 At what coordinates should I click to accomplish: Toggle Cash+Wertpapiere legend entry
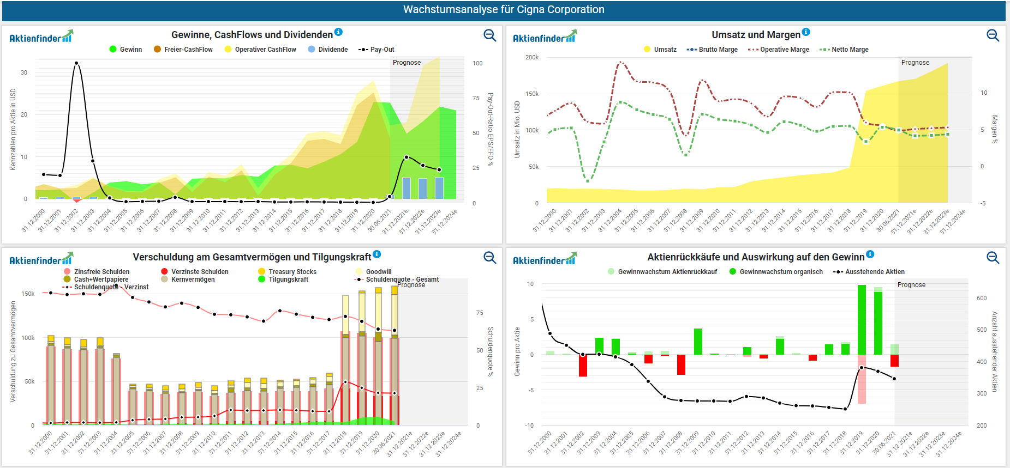pyautogui.click(x=96, y=279)
